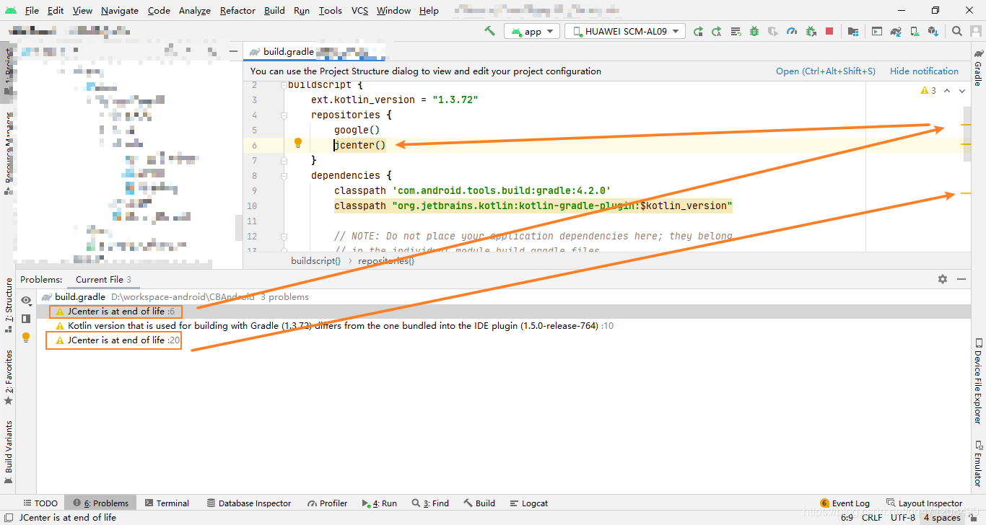Open the Logcat tool window
Screen dimensions: 986x525
528,503
